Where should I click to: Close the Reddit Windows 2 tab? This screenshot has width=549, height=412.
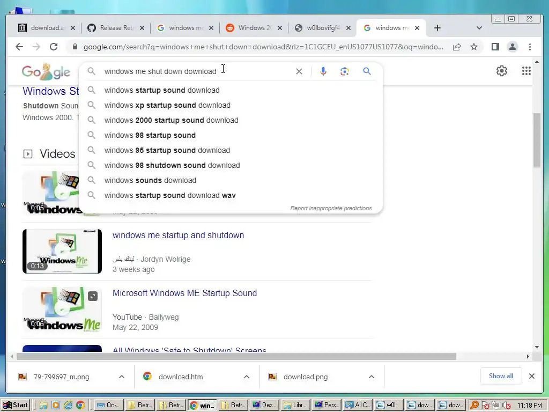[280, 28]
